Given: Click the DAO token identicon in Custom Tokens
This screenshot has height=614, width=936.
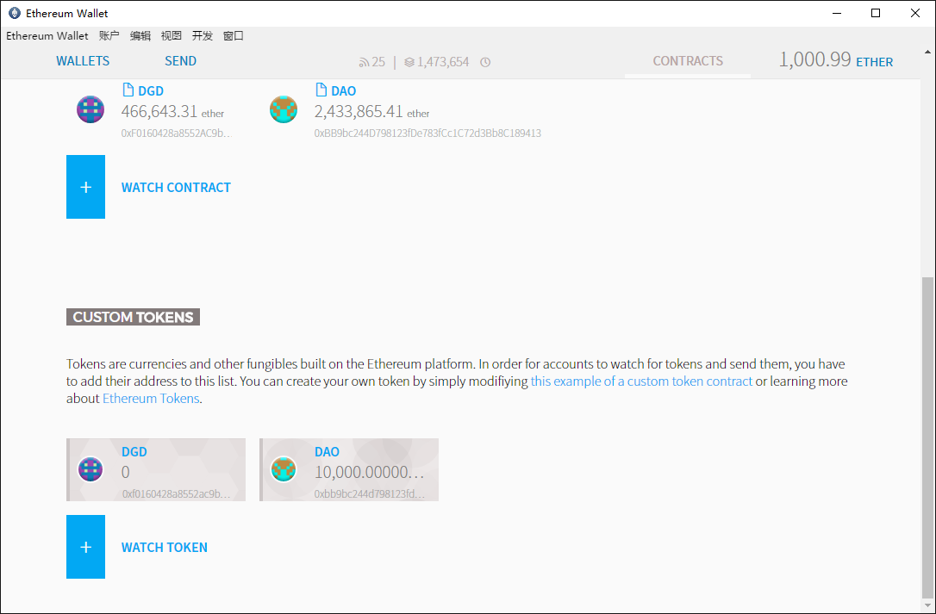Looking at the screenshot, I should (x=284, y=469).
